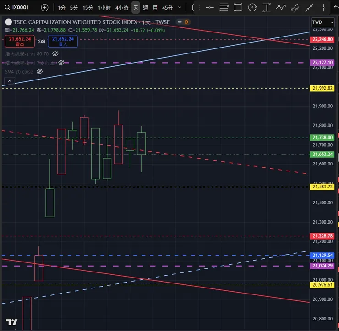Click the red 賣出 sell button
Image resolution: width=339 pixels, height=331 pixels.
click(20, 41)
